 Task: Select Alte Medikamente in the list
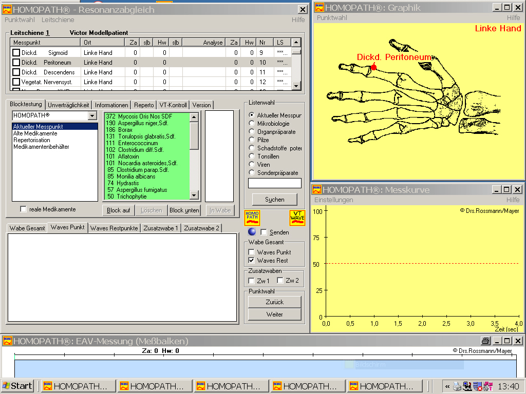coord(35,133)
